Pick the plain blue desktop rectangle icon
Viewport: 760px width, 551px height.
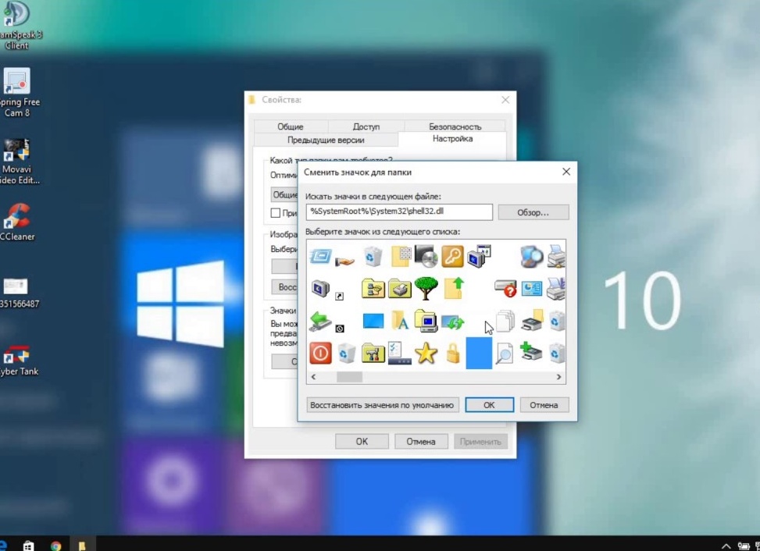(373, 321)
